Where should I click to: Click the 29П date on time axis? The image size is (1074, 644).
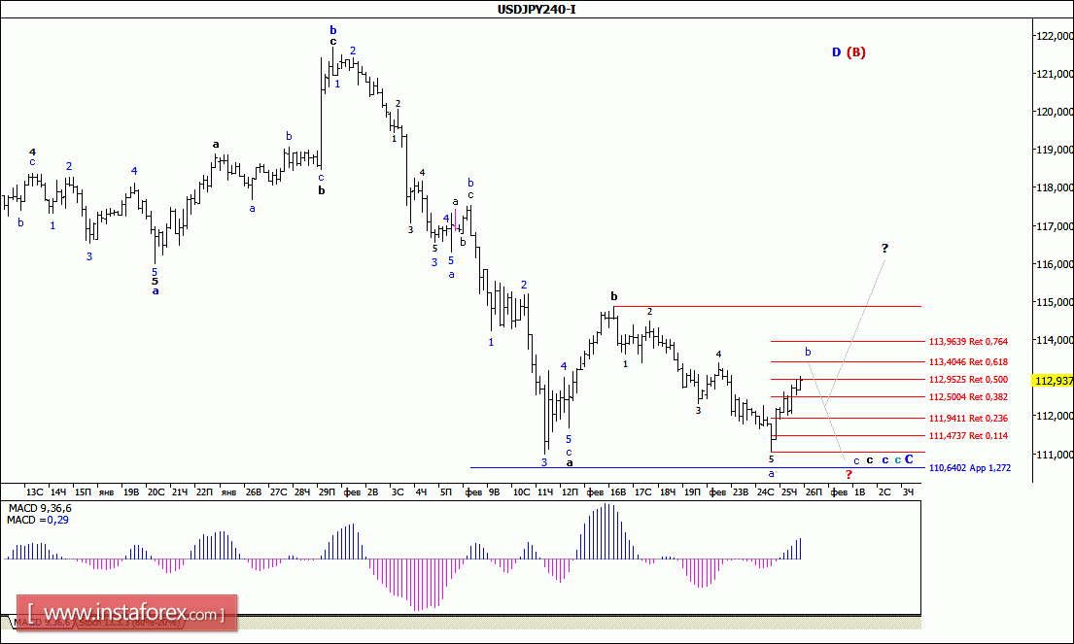pyautogui.click(x=327, y=491)
